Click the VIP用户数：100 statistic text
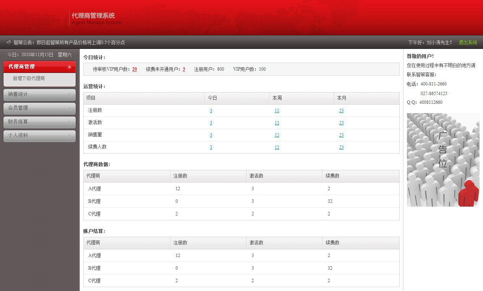Image resolution: width=483 pixels, height=291 pixels. (x=249, y=69)
